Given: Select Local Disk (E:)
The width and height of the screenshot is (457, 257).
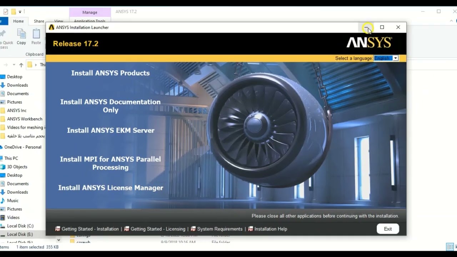Looking at the screenshot, I should tap(20, 235).
